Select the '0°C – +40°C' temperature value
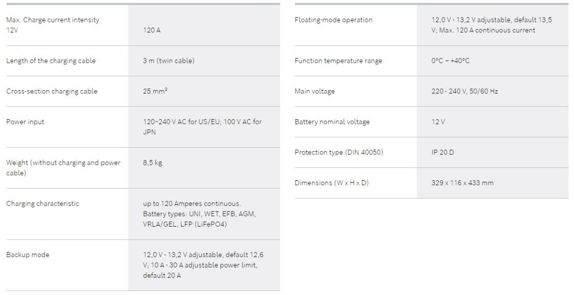This screenshot has width=574, height=295. coord(450,61)
